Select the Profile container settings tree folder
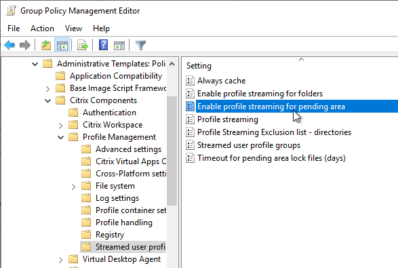The image size is (398, 268). point(131,210)
